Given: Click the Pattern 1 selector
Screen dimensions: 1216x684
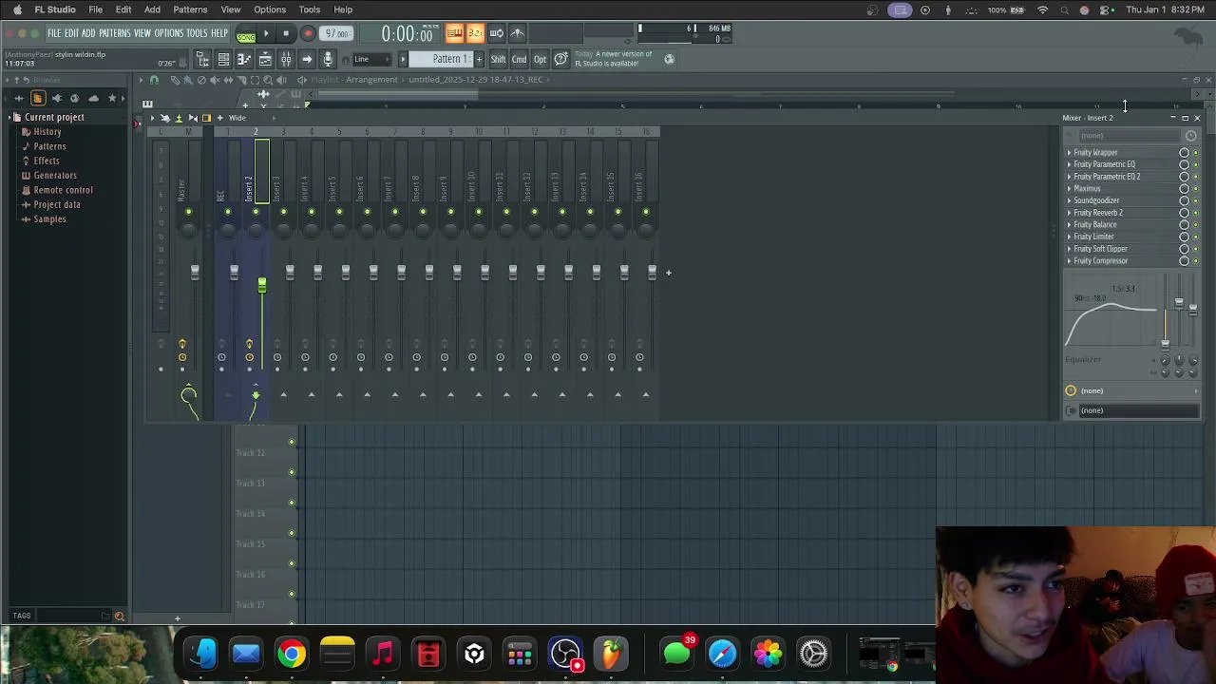Looking at the screenshot, I should (443, 59).
